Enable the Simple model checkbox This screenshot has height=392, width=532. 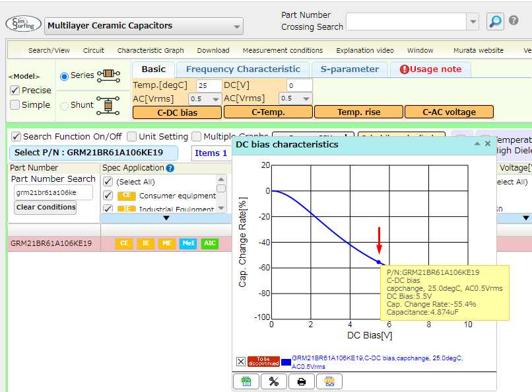(15, 104)
